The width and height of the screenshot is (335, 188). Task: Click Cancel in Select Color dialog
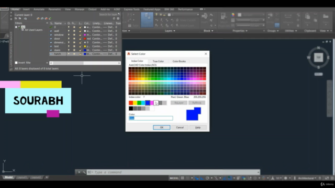click(180, 127)
